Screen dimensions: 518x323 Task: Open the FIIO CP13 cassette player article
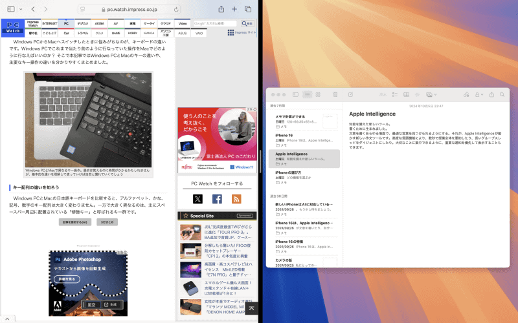[x=228, y=251]
